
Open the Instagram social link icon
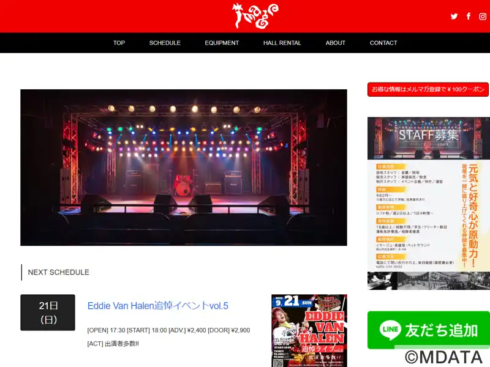click(483, 17)
